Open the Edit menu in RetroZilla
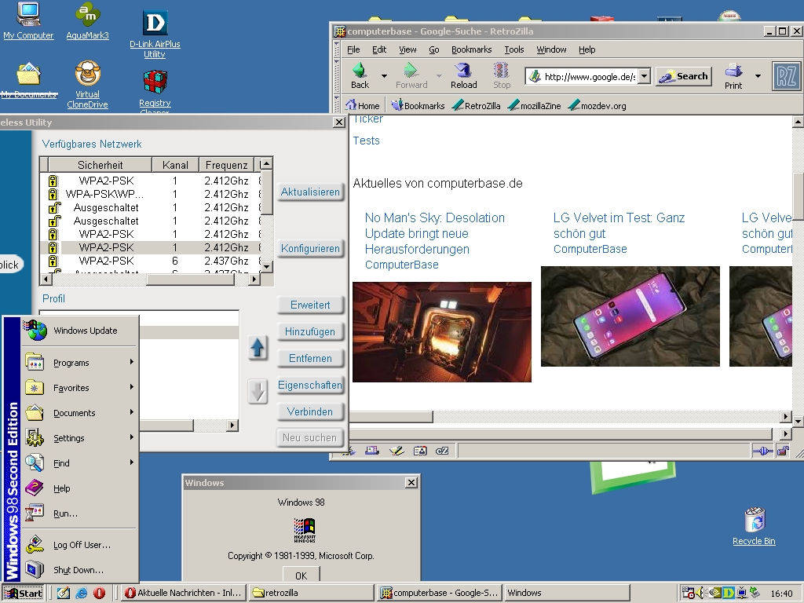 [379, 49]
